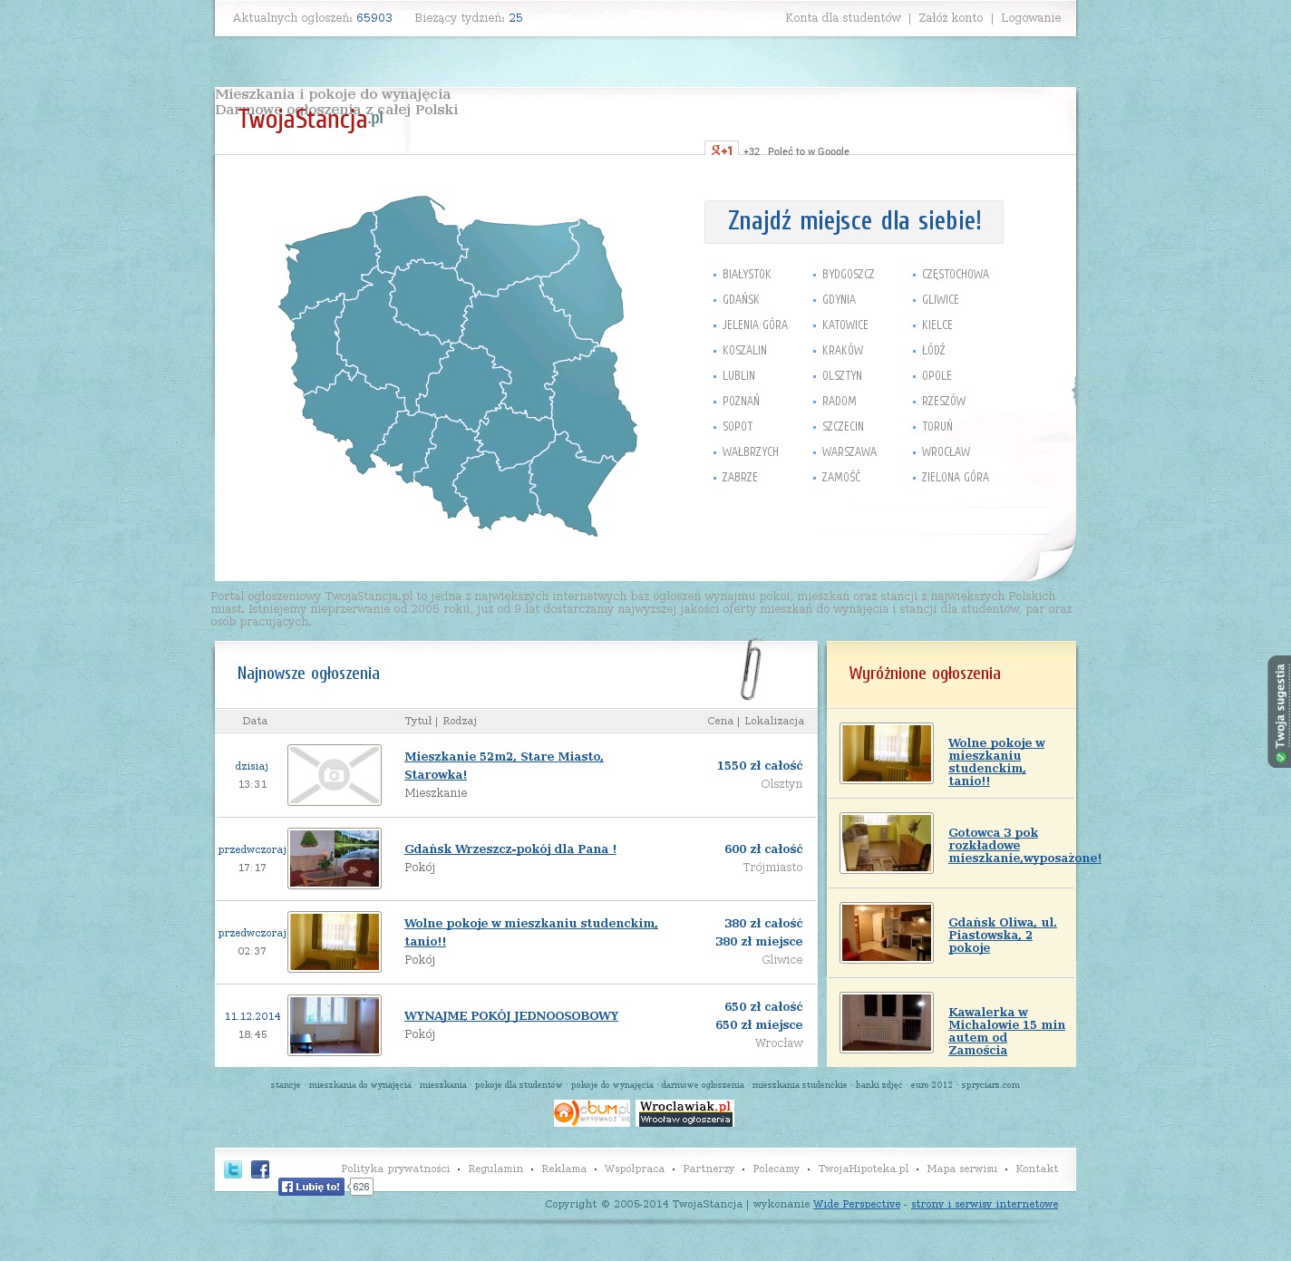Click the Poland map graphic
The width and height of the screenshot is (1291, 1261).
tap(458, 363)
